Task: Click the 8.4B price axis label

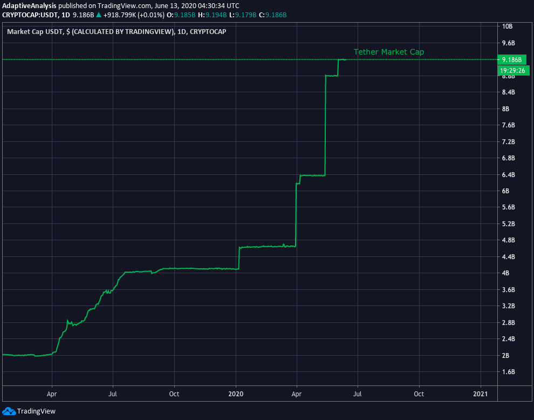Action: click(509, 92)
